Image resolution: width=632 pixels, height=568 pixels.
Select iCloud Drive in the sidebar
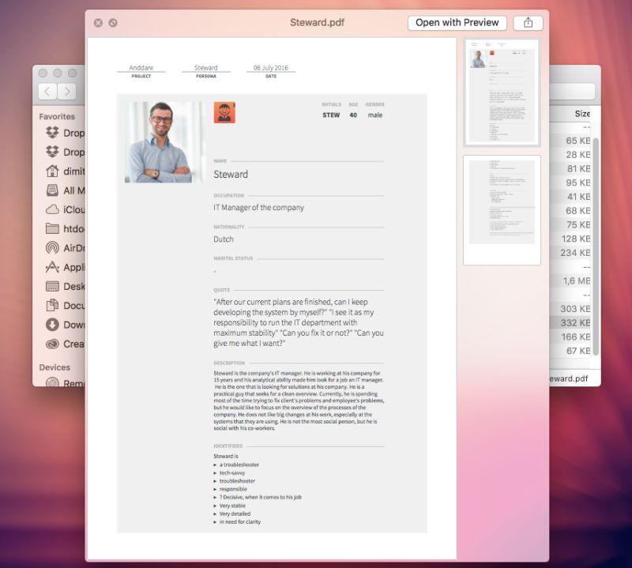67,209
